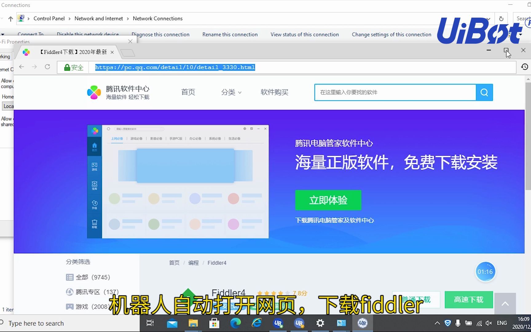Select the pc.qq.com URL address field
Image resolution: width=531 pixels, height=332 pixels.
click(x=302, y=67)
